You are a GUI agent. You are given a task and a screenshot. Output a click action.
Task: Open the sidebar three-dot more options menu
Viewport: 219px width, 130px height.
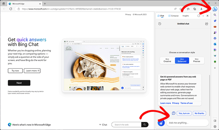click(203, 16)
